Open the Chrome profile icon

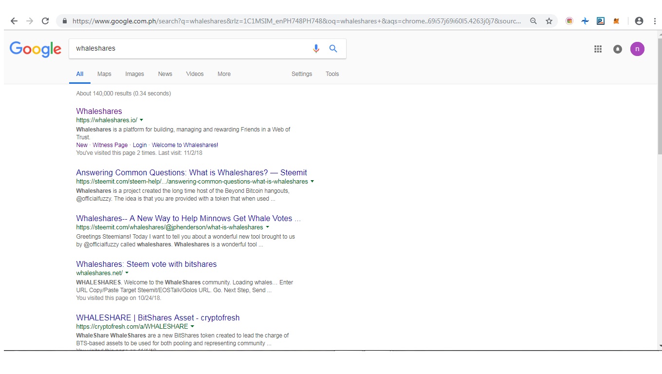pyautogui.click(x=639, y=21)
